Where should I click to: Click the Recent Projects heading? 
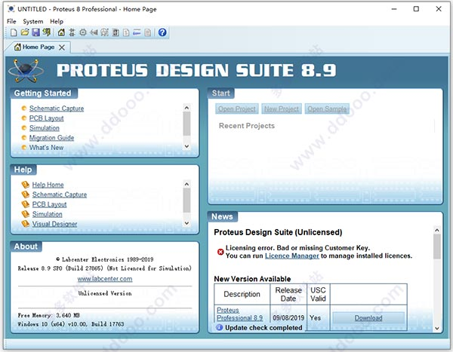pos(247,126)
